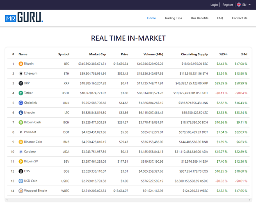Click the Price column header

(124, 55)
